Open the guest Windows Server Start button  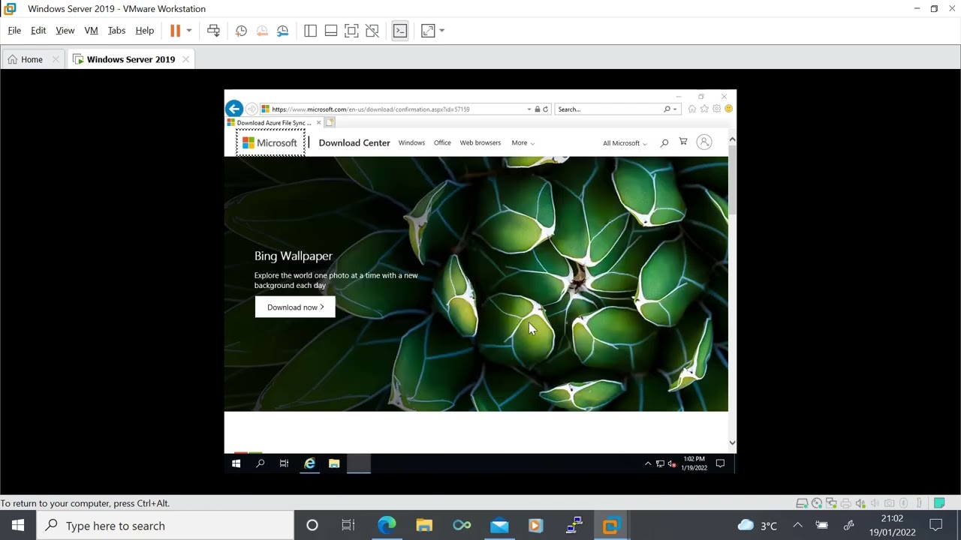pos(236,464)
